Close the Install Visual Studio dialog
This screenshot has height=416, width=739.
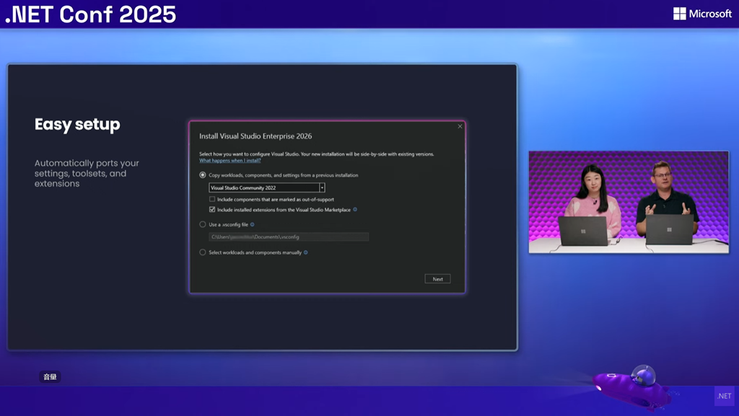point(460,126)
